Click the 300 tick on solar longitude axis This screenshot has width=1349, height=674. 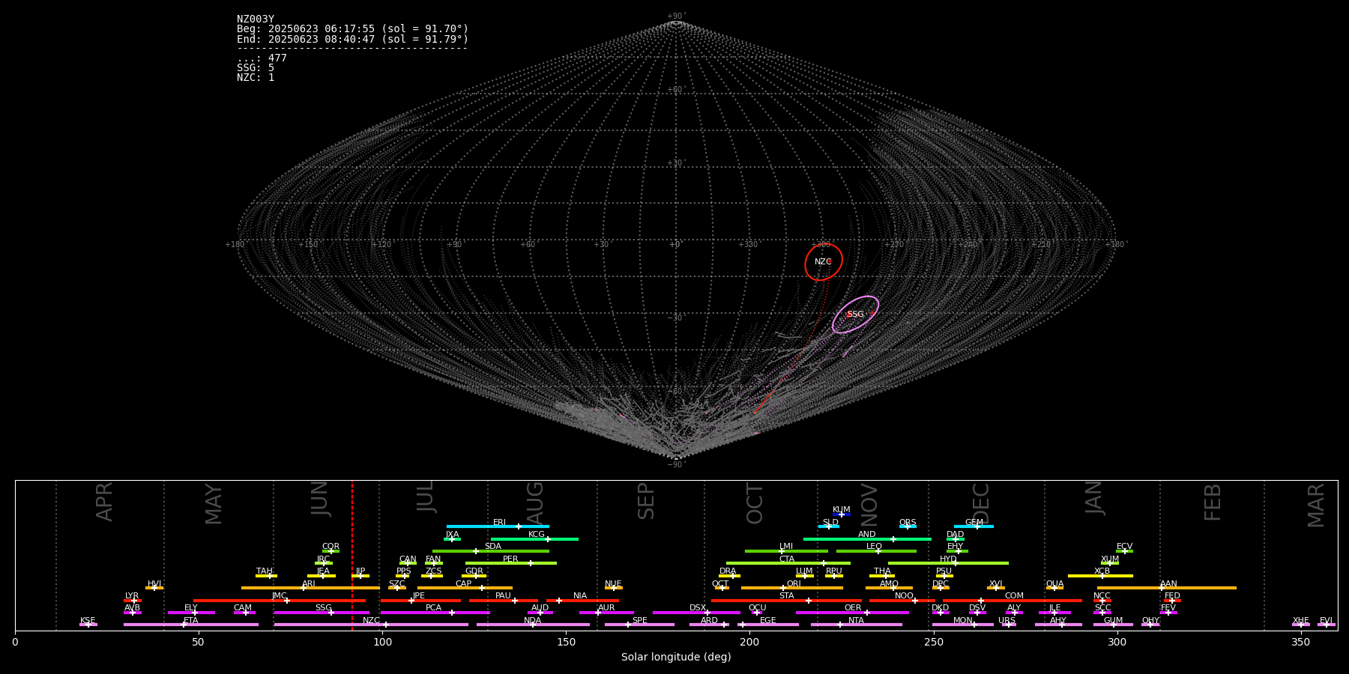click(1117, 642)
